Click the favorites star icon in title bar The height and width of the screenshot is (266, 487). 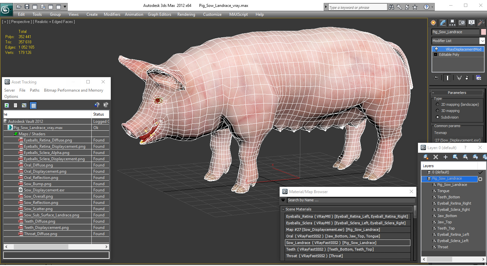point(415,7)
